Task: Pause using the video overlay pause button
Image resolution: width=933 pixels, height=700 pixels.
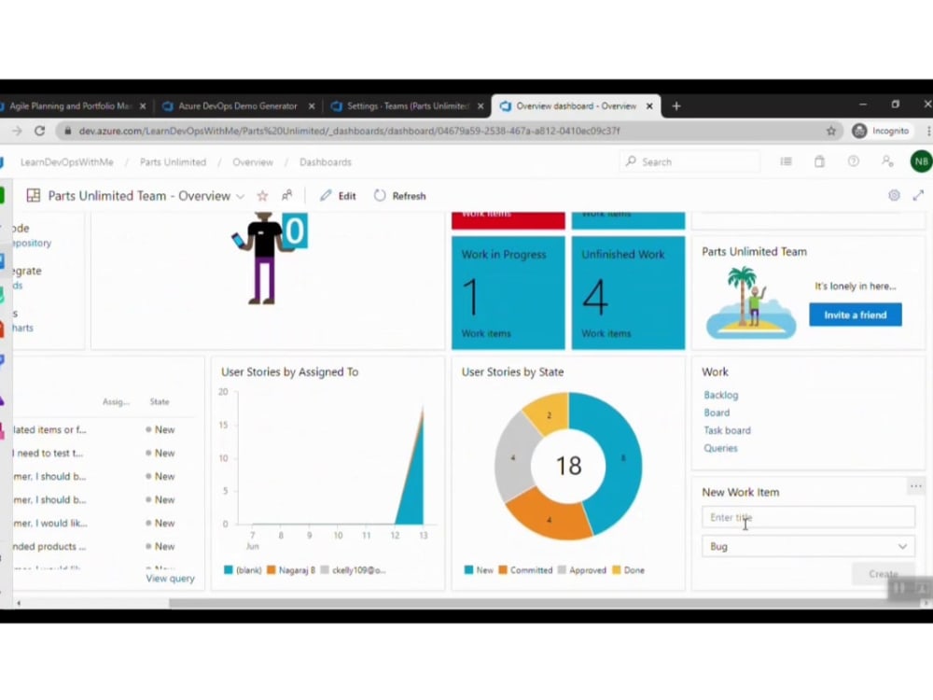Action: pos(899,588)
